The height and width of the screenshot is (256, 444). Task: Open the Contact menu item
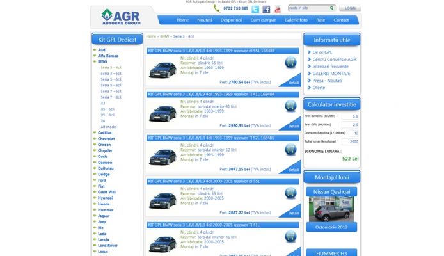point(341,20)
